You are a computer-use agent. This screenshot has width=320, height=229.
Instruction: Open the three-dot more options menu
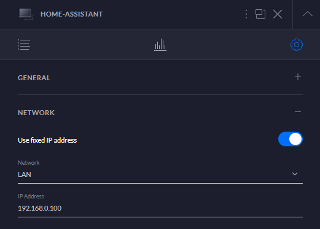[246, 14]
